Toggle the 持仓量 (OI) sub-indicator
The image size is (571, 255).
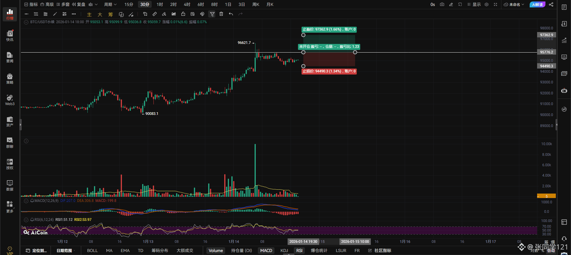241,251
